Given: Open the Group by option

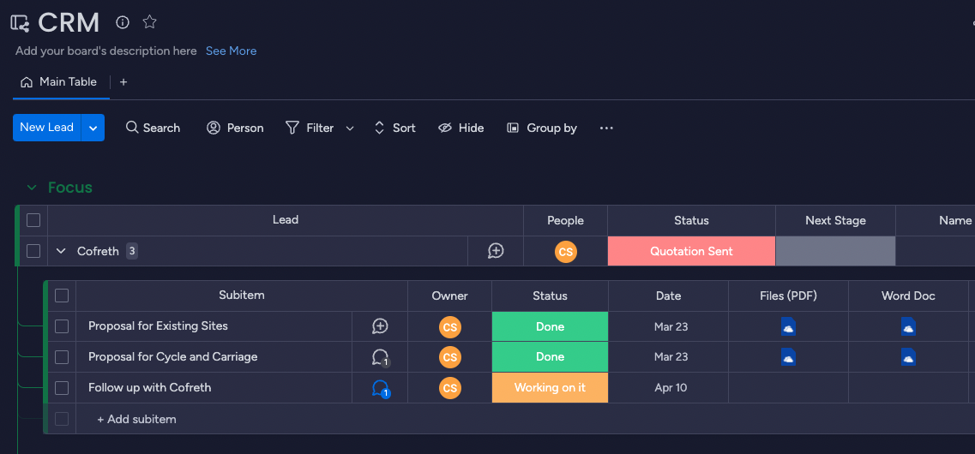Looking at the screenshot, I should click(x=542, y=128).
